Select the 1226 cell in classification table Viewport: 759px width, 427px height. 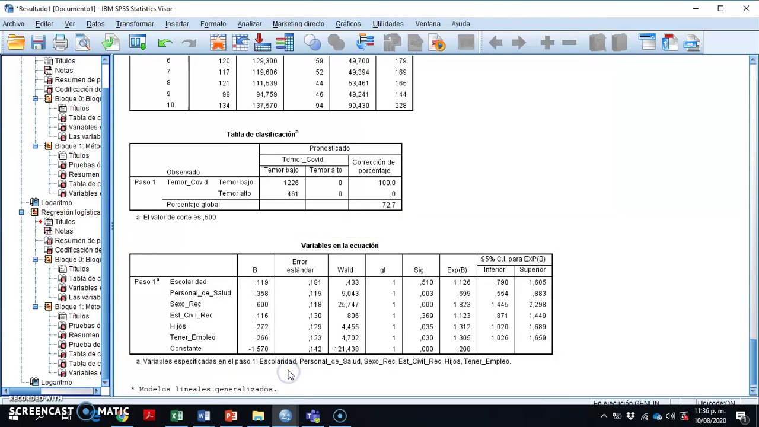click(x=291, y=183)
